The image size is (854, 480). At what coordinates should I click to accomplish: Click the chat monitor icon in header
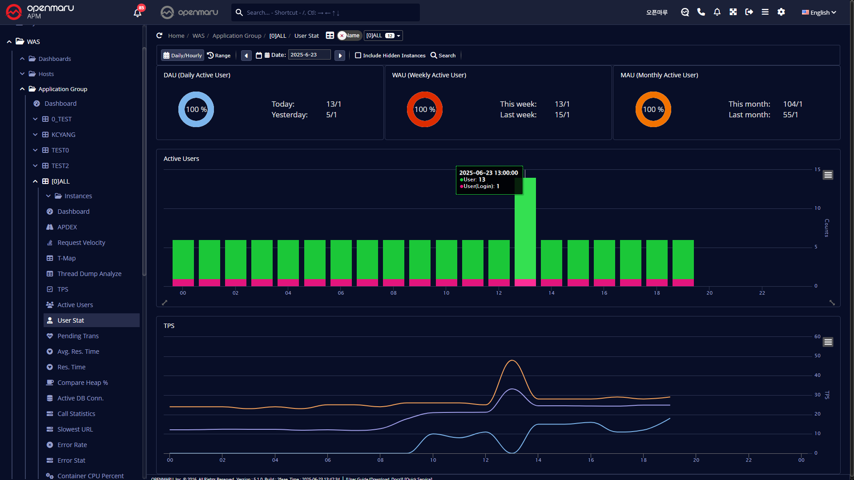click(x=685, y=12)
